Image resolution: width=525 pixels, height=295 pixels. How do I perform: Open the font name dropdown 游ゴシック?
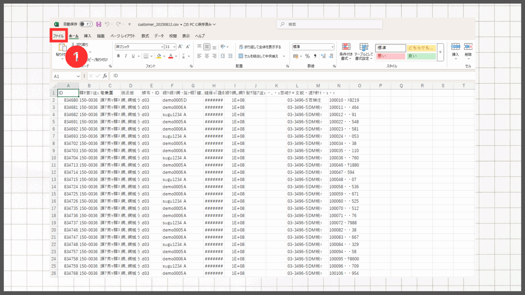[162, 47]
